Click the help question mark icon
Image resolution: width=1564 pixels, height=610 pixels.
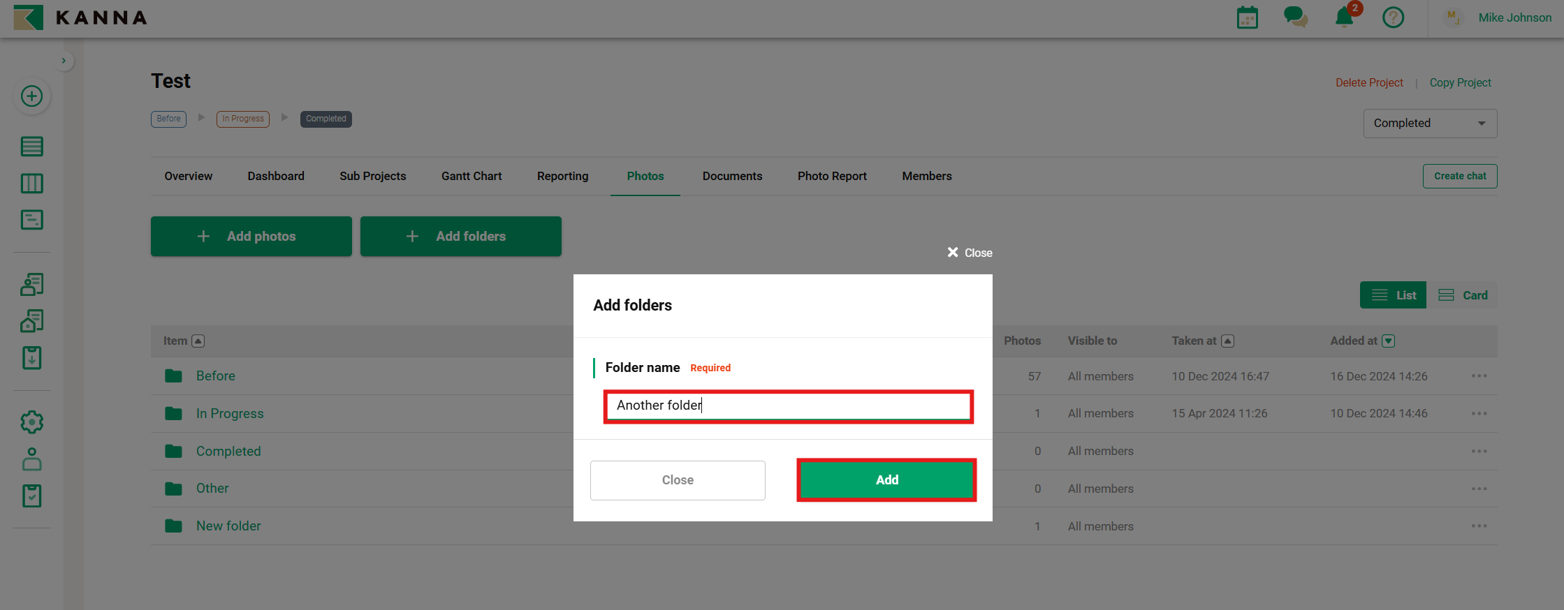[1393, 17]
